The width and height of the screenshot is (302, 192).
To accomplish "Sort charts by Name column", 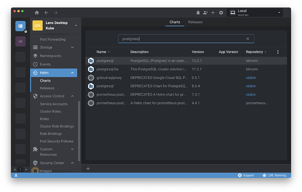I will 102,52.
